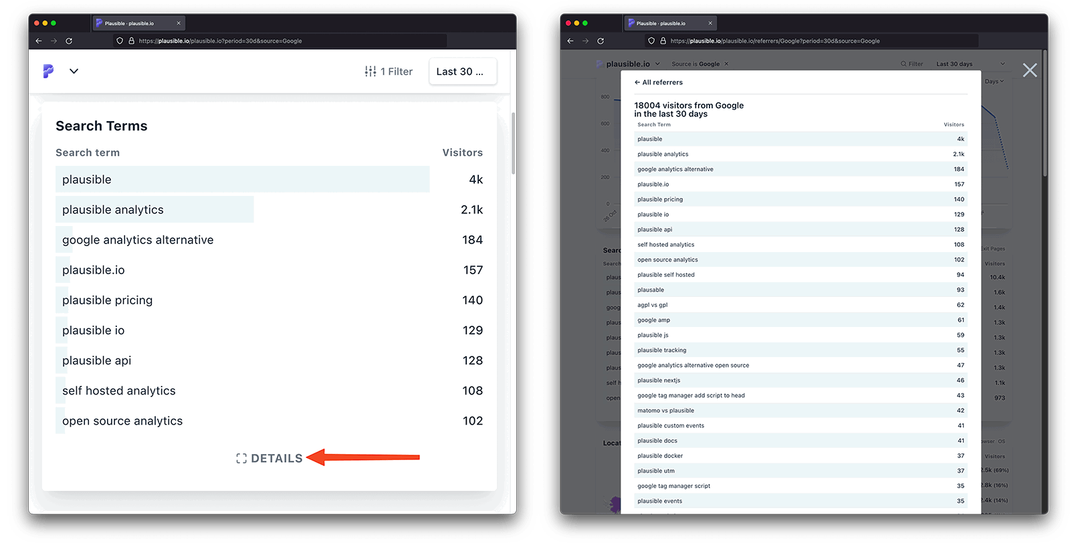Click 'plausible api' row in left window
This screenshot has width=1070, height=543.
269,360
